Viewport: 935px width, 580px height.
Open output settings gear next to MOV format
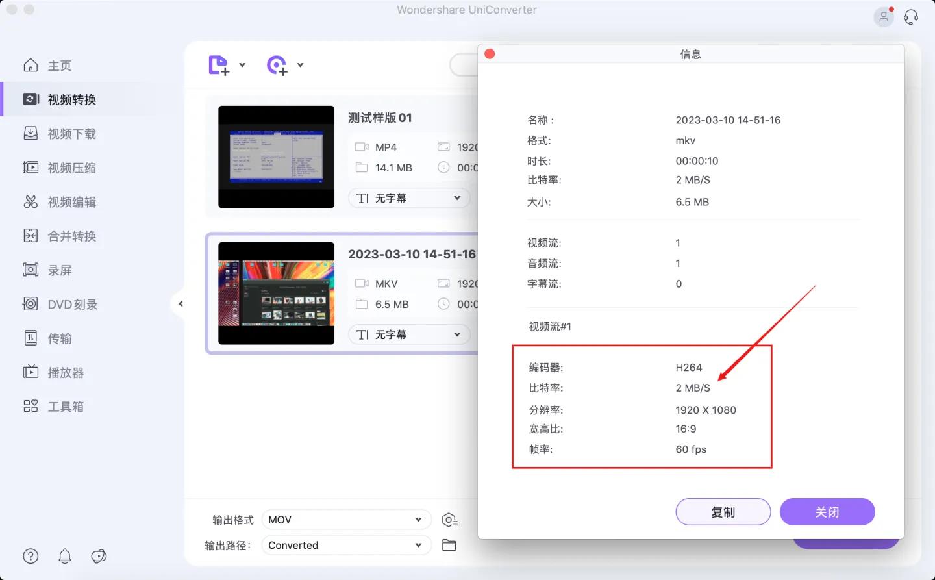450,519
